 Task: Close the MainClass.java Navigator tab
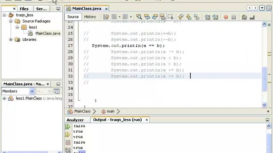tap(48, 84)
